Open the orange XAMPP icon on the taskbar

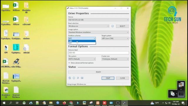98,103
